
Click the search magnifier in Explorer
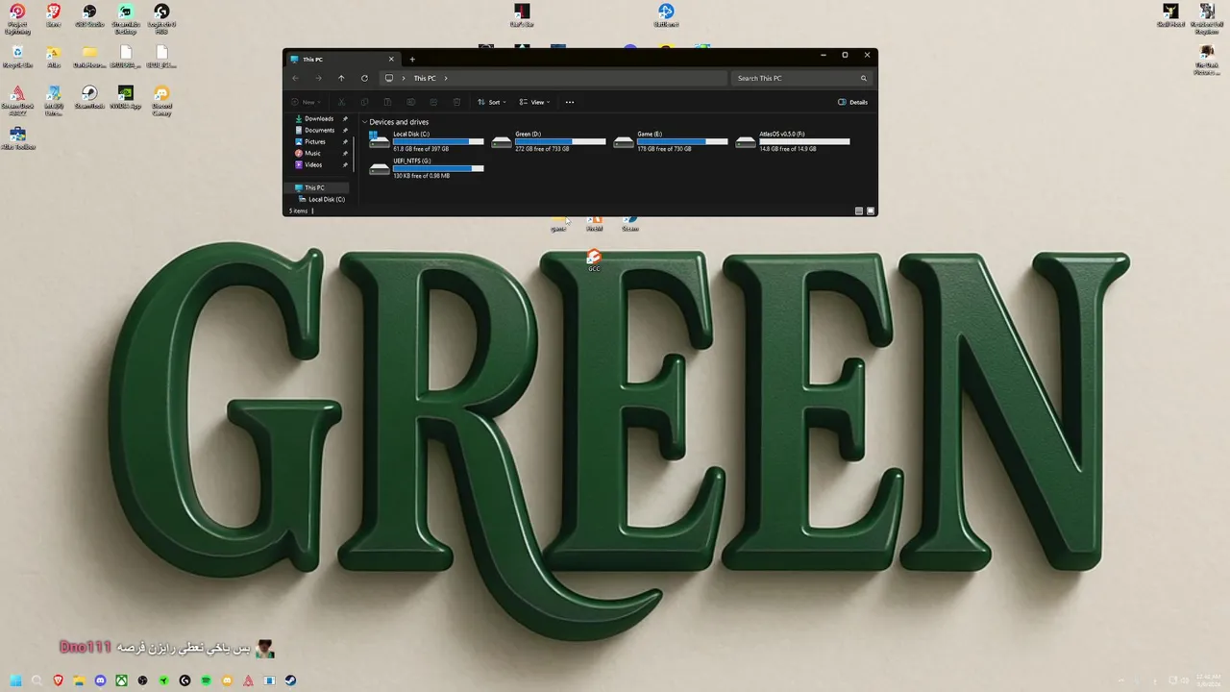[863, 78]
